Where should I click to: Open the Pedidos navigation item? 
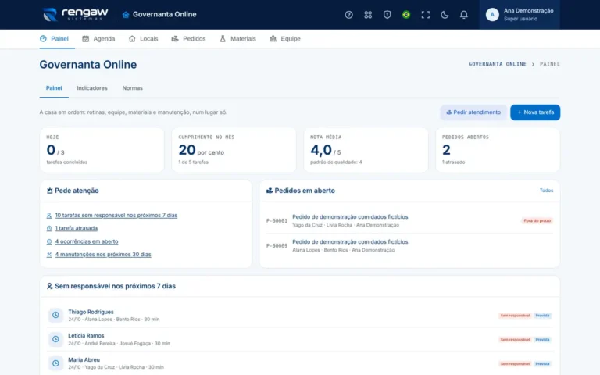tap(188, 38)
